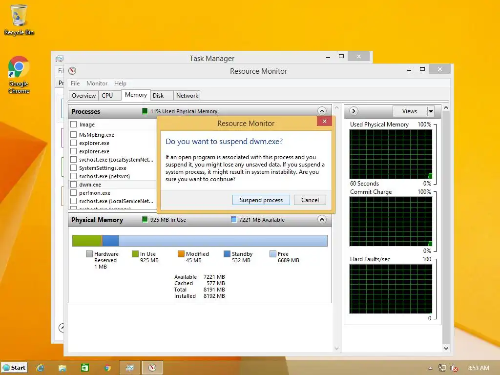This screenshot has width=500, height=375.
Task: Collapse the graphs pane with arrow button
Action: click(x=354, y=111)
